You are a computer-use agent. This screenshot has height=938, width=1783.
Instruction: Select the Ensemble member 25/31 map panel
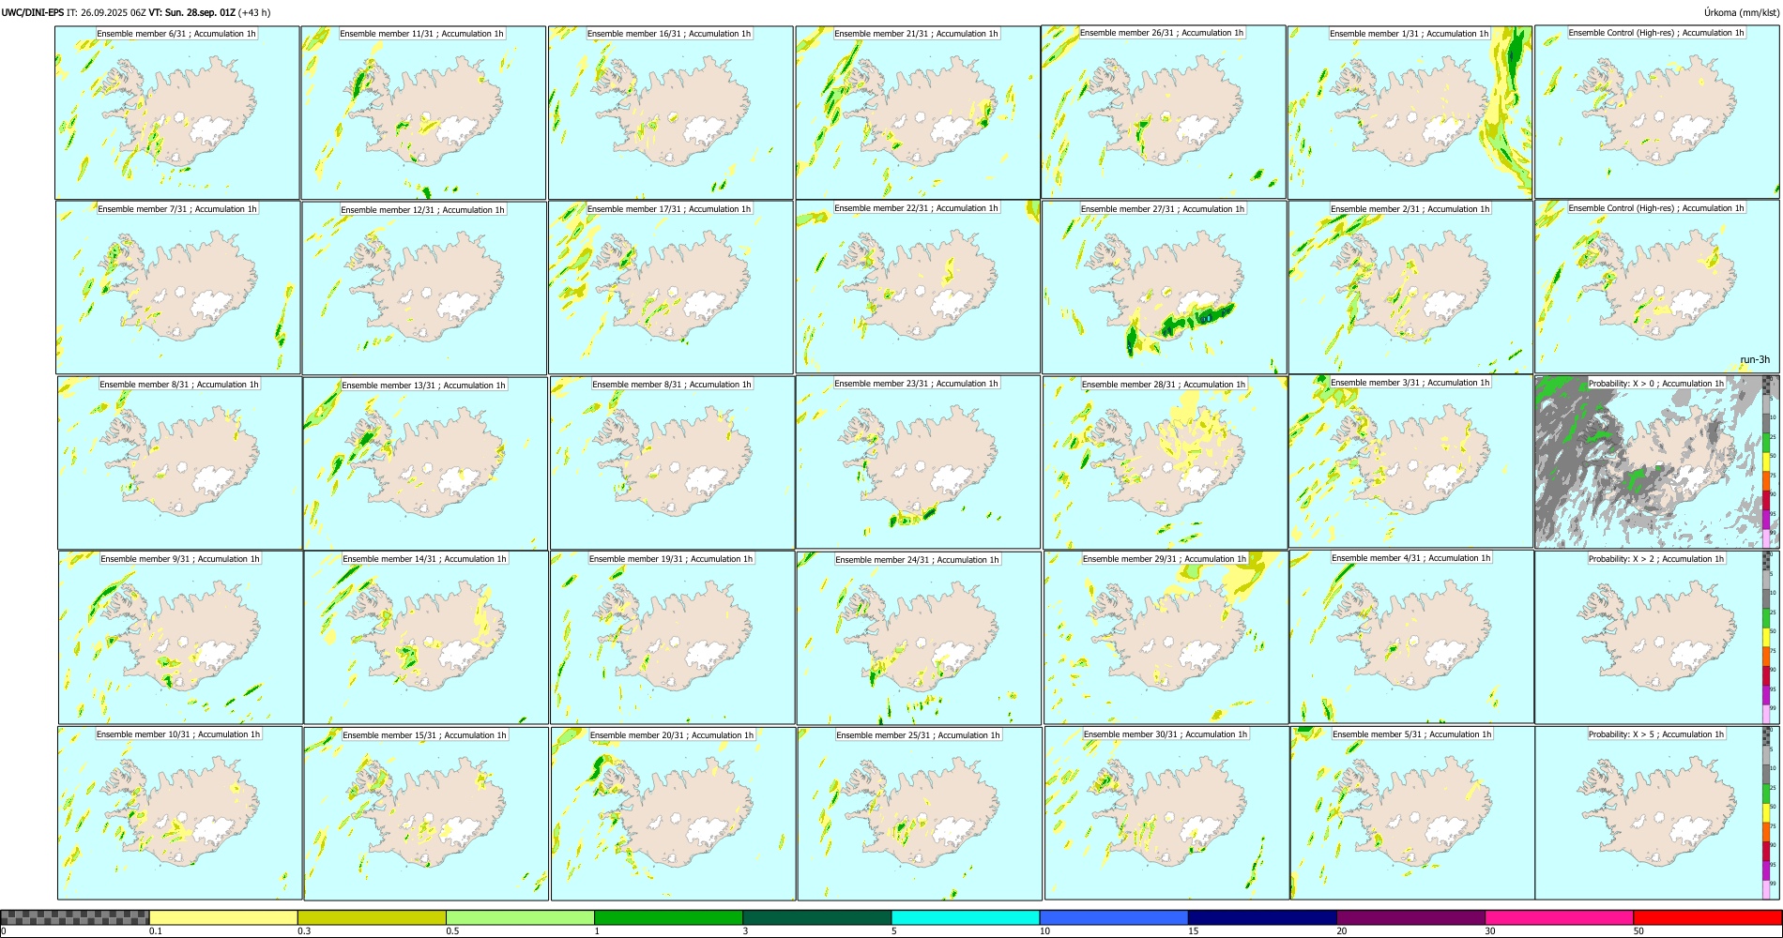coord(920,813)
